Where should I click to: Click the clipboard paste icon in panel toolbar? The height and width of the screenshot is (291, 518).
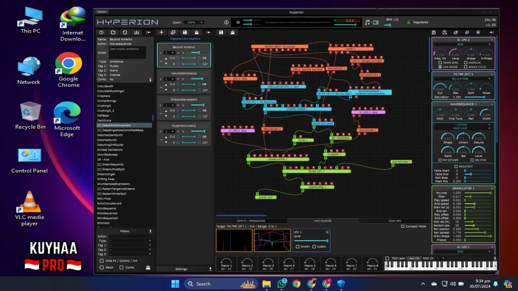[433, 32]
